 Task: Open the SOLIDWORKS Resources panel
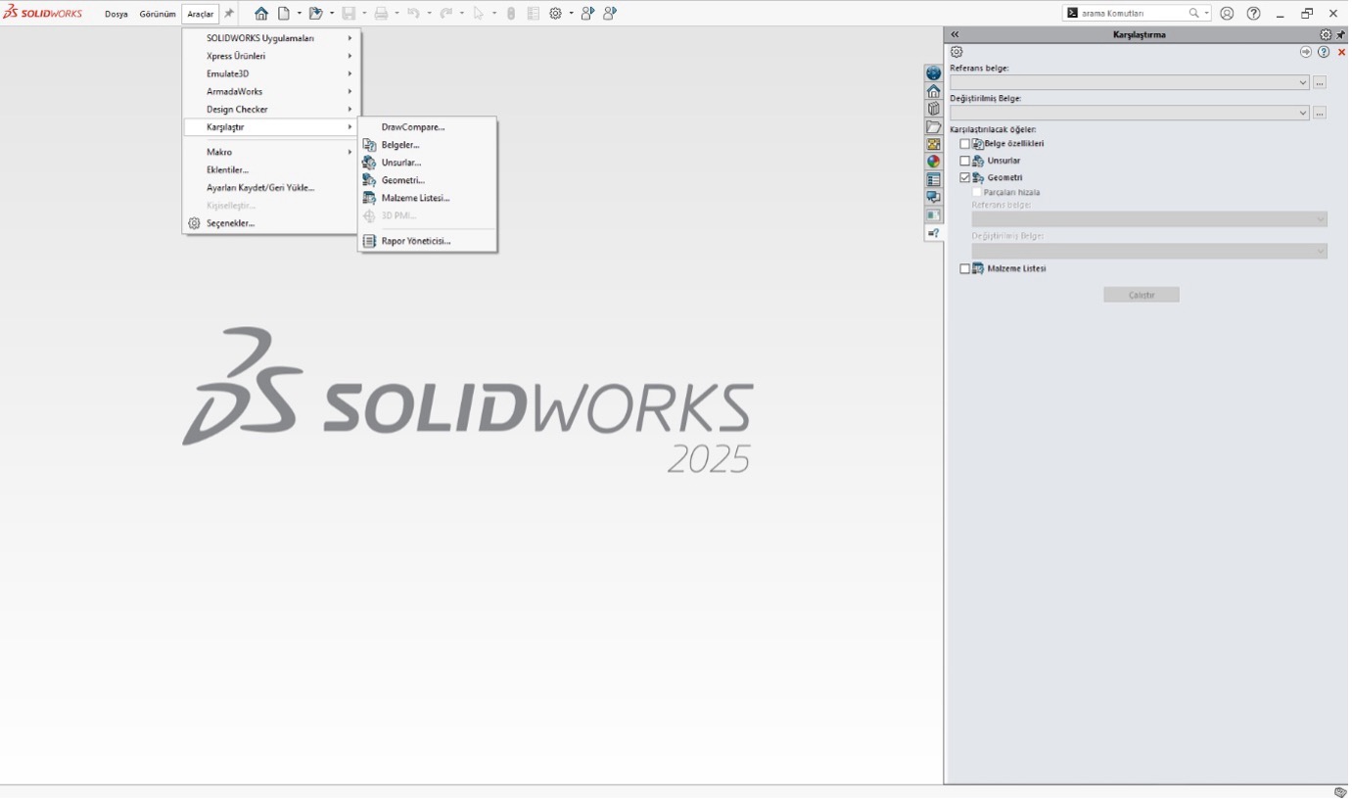[934, 90]
